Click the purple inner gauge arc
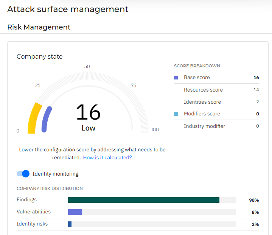The image size is (272, 235). (x=46, y=119)
